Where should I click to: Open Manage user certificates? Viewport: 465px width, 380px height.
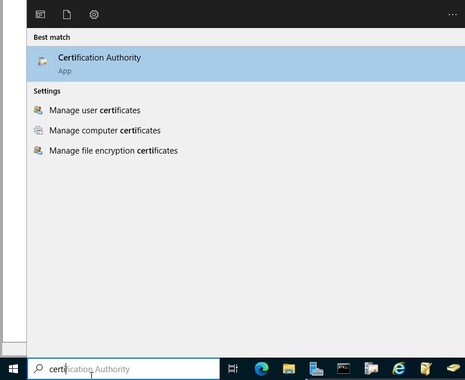(95, 110)
